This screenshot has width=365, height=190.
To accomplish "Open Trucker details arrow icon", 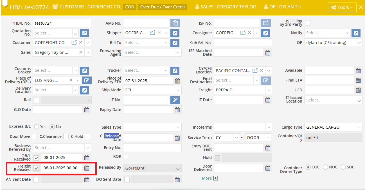I will tap(175, 71).
